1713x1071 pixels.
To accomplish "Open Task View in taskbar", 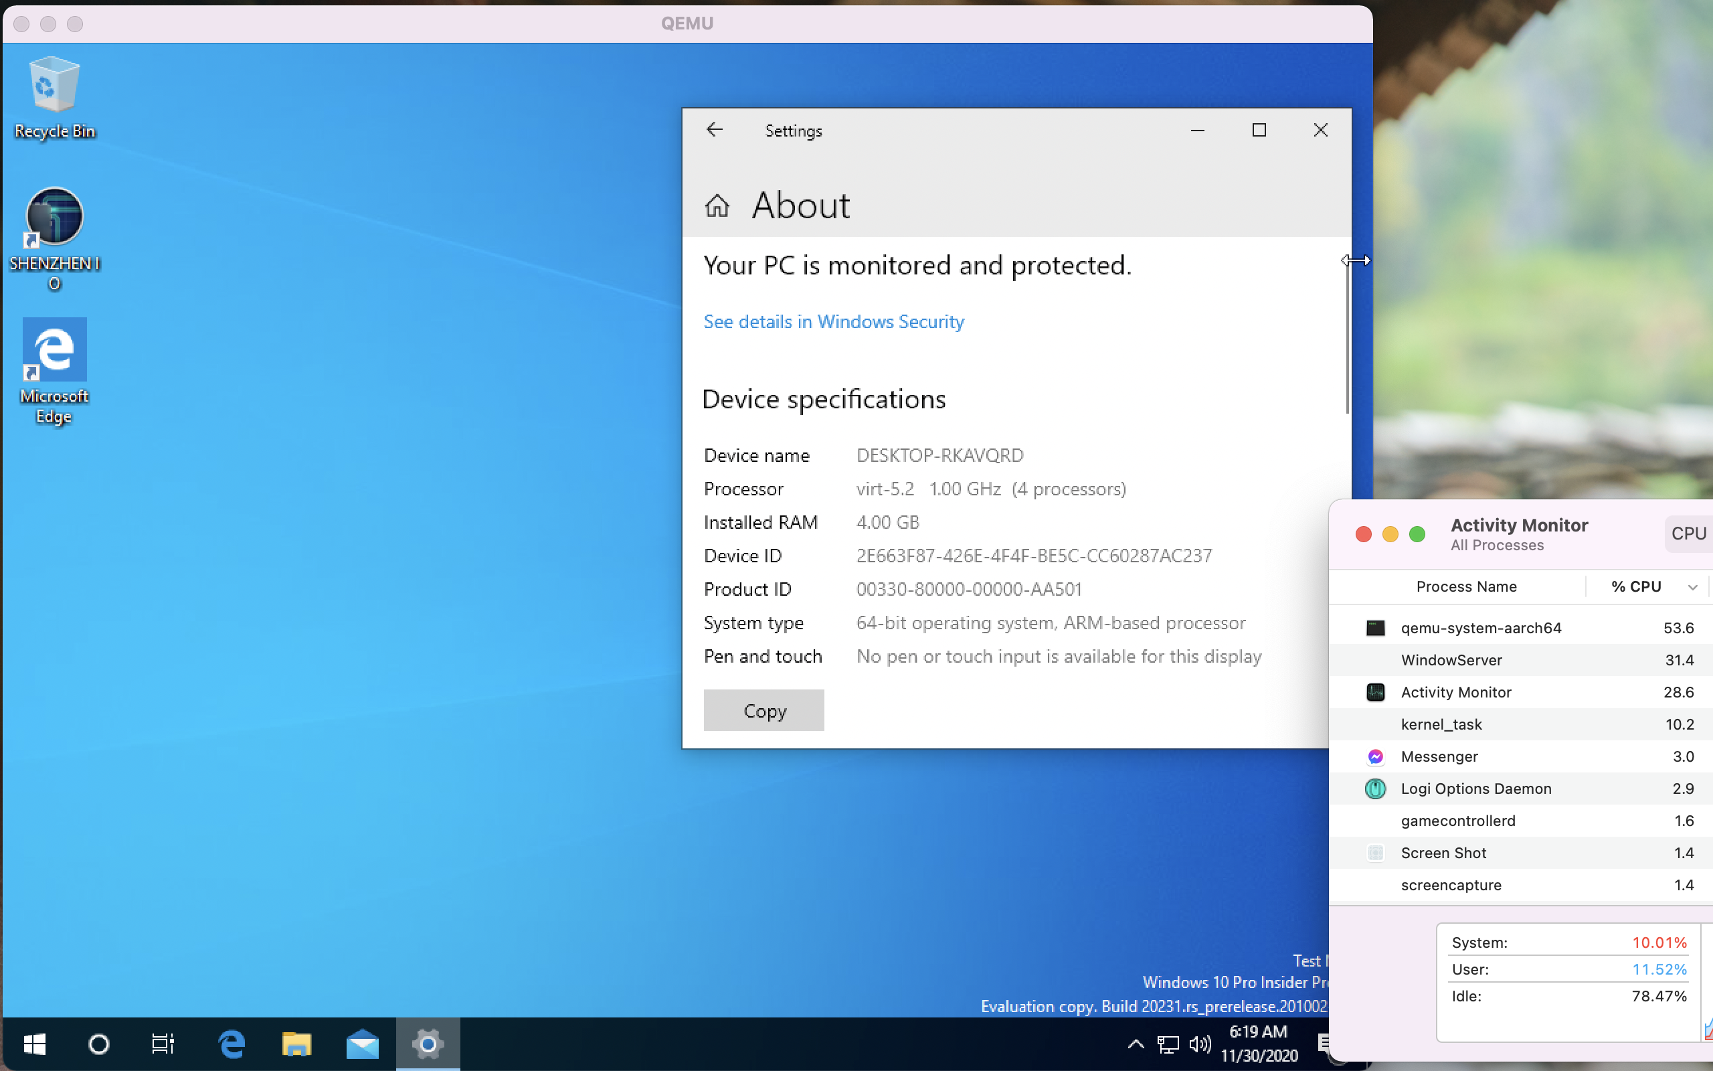I will coord(163,1044).
